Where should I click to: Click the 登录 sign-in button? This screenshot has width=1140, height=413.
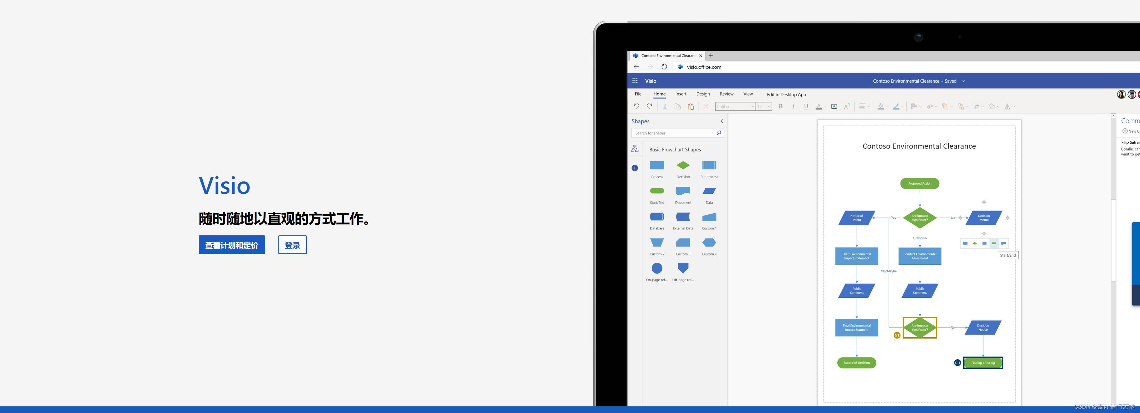tap(292, 245)
